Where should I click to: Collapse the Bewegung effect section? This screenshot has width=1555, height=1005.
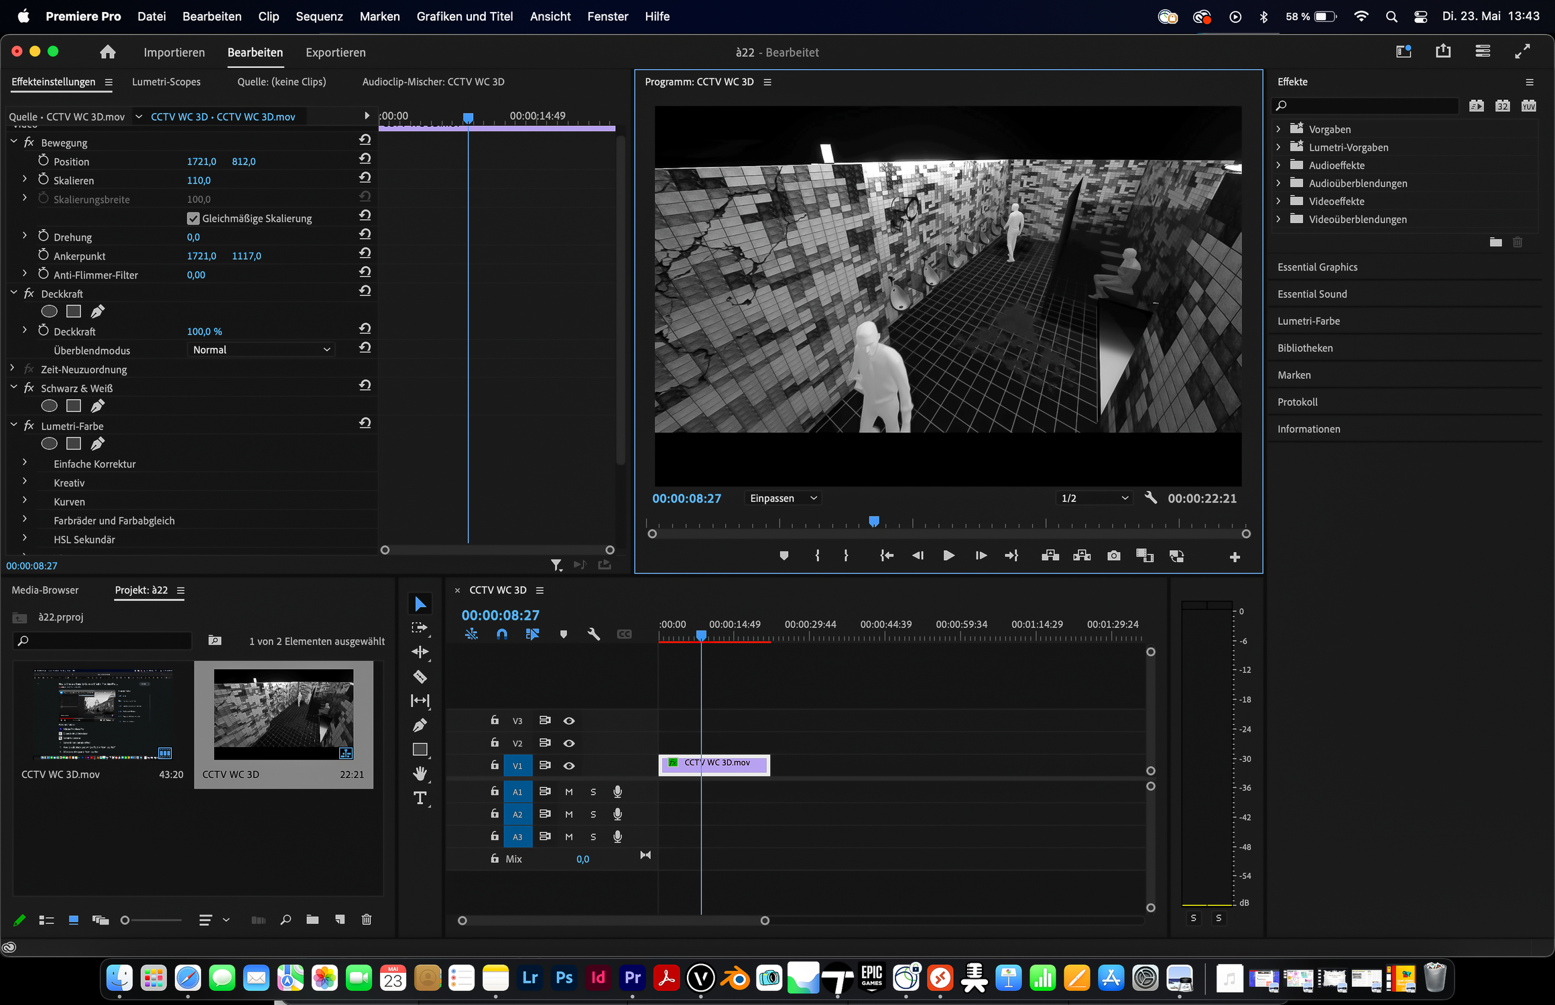pyautogui.click(x=14, y=142)
